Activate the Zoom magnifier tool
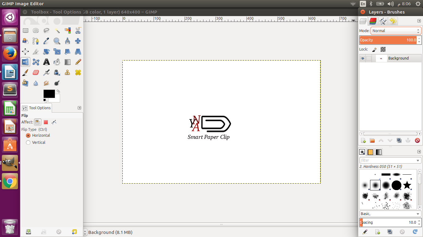This screenshot has width=423, height=237. click(x=57, y=41)
